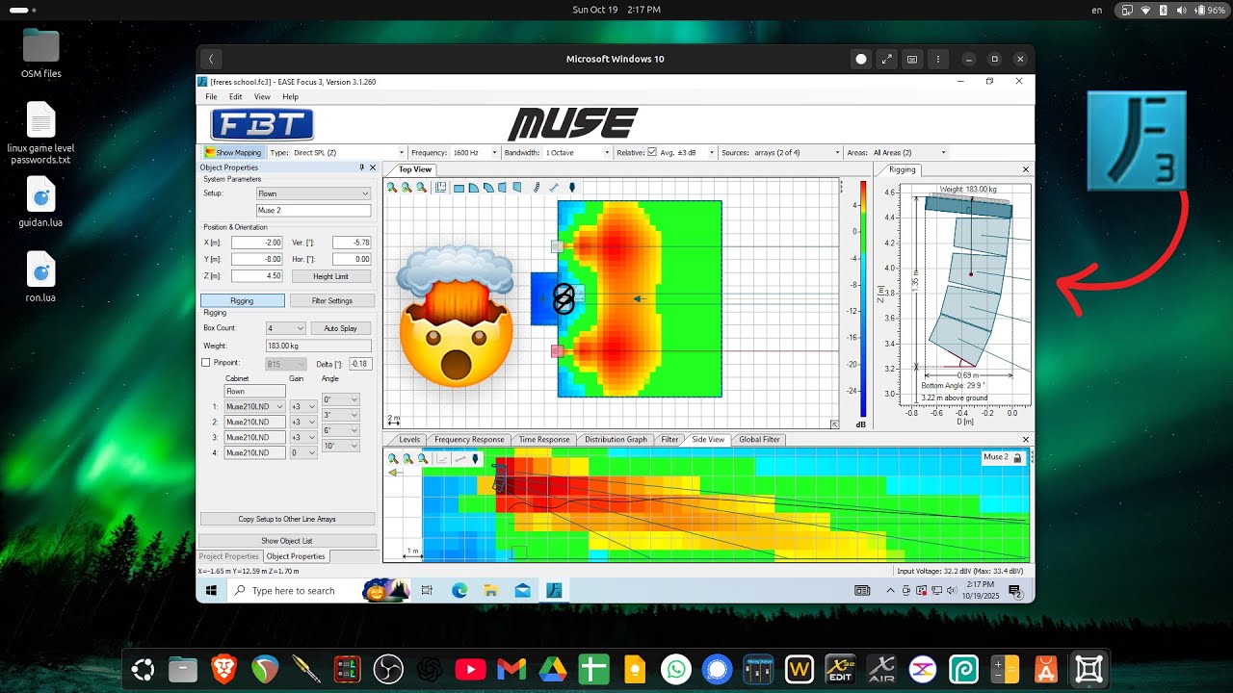The width and height of the screenshot is (1233, 693).
Task: Open the 10° angle dropdown
Action: [x=341, y=446]
